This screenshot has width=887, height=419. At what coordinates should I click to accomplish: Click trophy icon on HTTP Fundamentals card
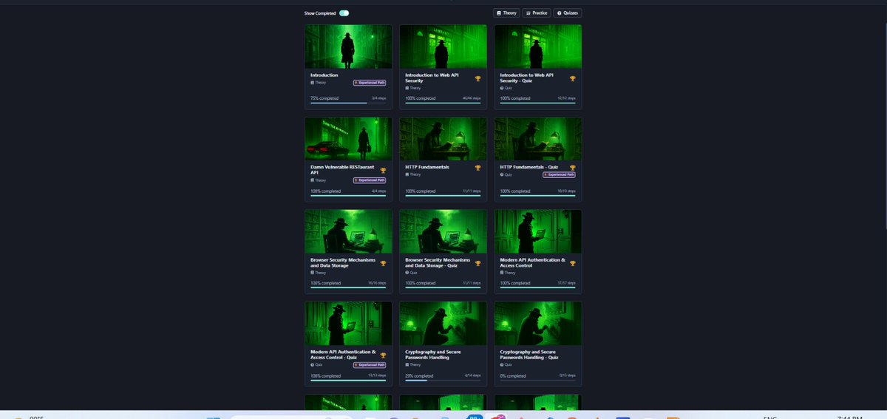click(478, 168)
